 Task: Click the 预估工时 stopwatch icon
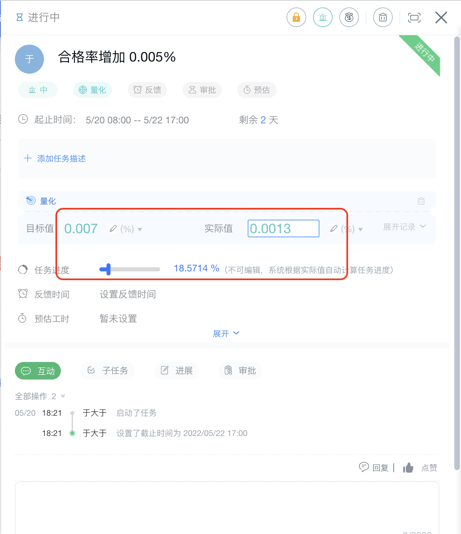22,318
